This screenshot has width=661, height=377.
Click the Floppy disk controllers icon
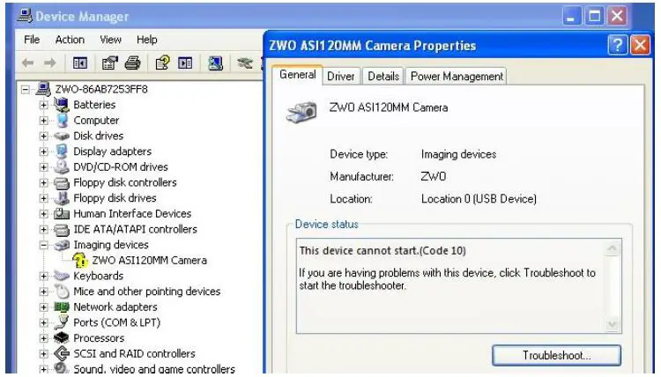62,183
